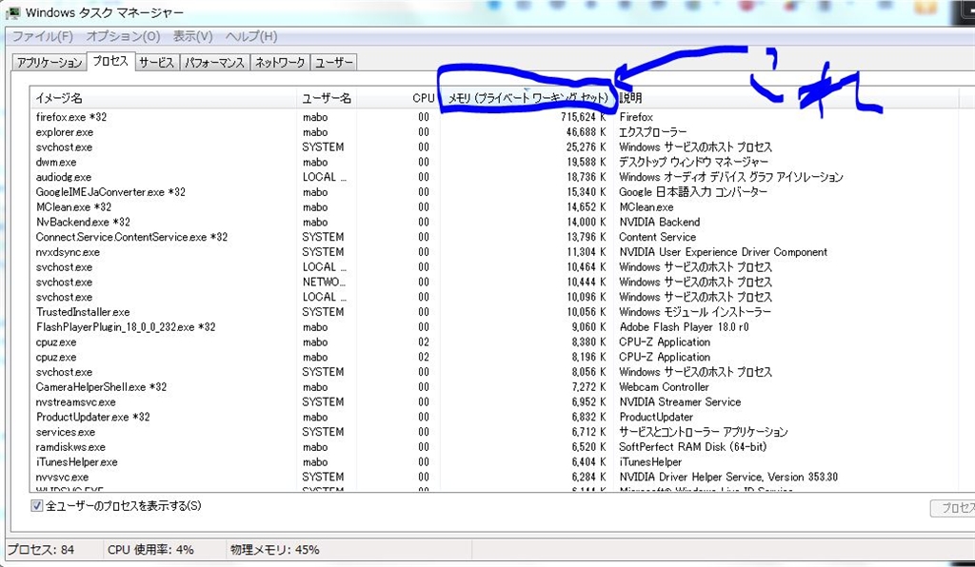Select GoogleIMEJaConverter.exe *32 process
Viewport: 975px width, 567px height.
tap(494, 192)
